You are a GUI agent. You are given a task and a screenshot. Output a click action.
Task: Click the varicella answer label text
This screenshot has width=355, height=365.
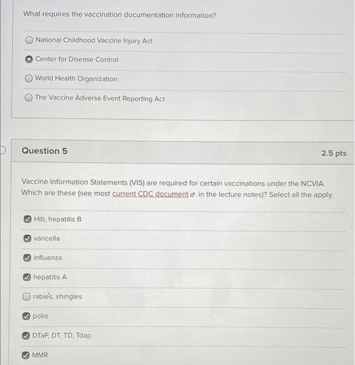[47, 238]
